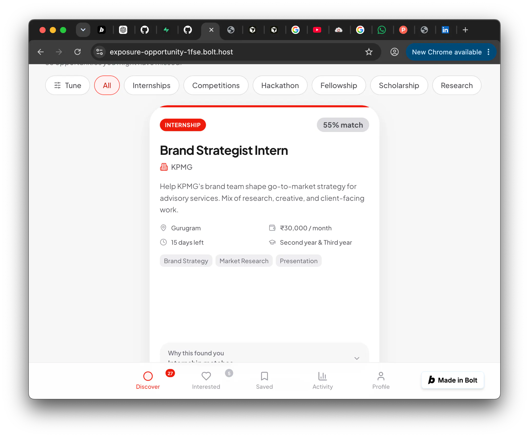
Task: Open the Profile tab
Action: 381,381
